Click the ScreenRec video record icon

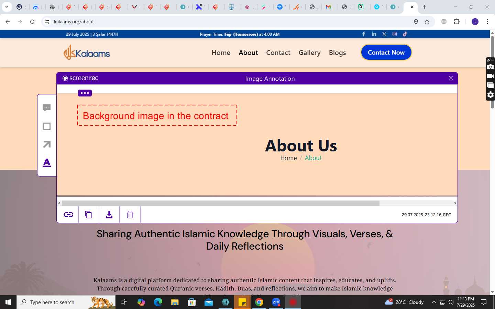(491, 76)
